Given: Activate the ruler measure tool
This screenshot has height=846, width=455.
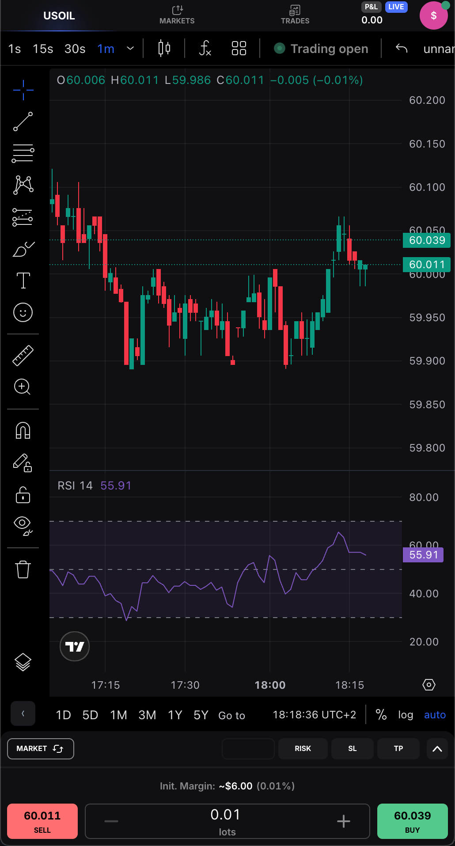Looking at the screenshot, I should pyautogui.click(x=23, y=356).
